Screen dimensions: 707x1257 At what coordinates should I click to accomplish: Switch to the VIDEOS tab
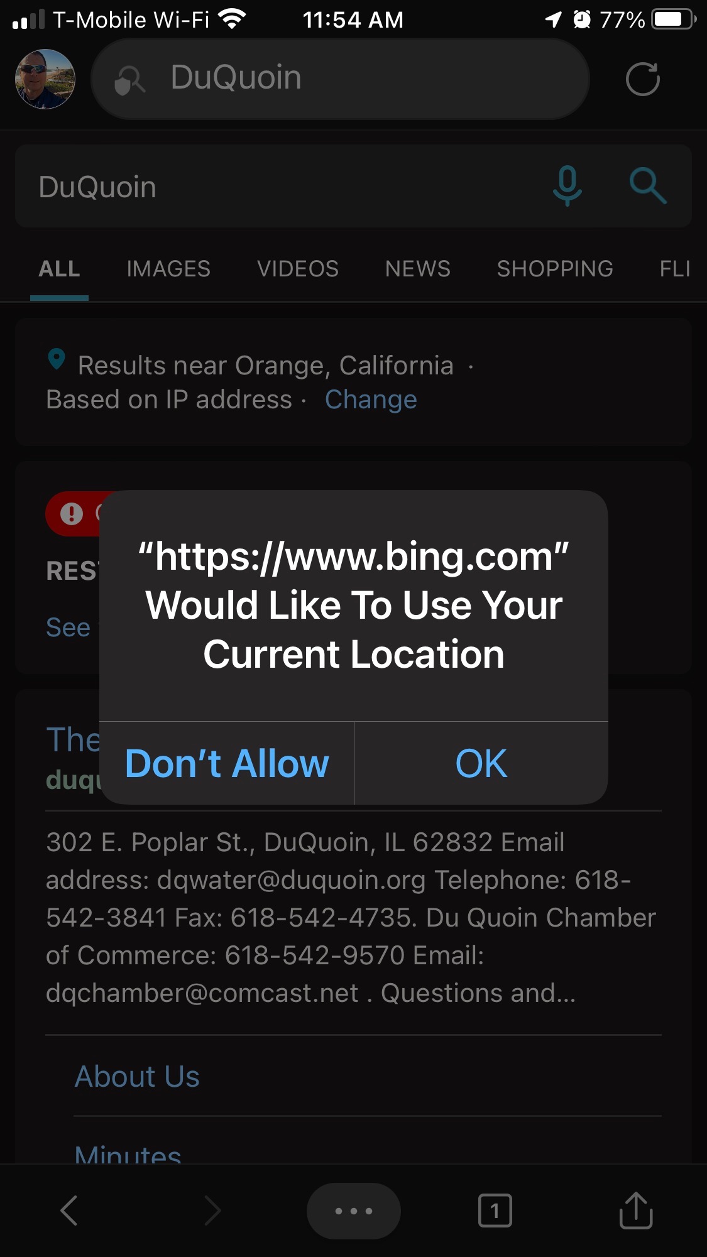click(298, 269)
